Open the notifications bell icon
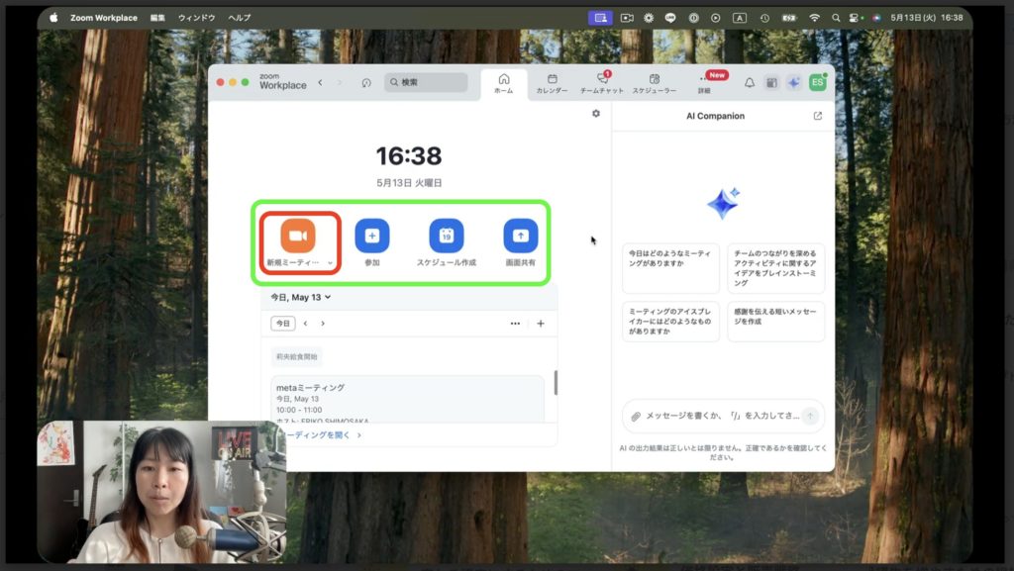The width and height of the screenshot is (1014, 571). [x=750, y=83]
